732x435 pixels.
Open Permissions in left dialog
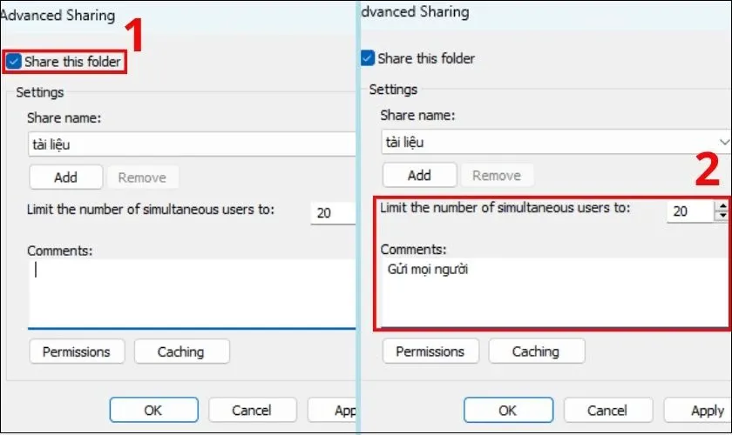click(77, 351)
